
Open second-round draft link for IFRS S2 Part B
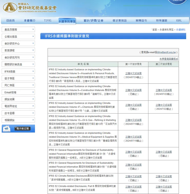coord(164,187)
